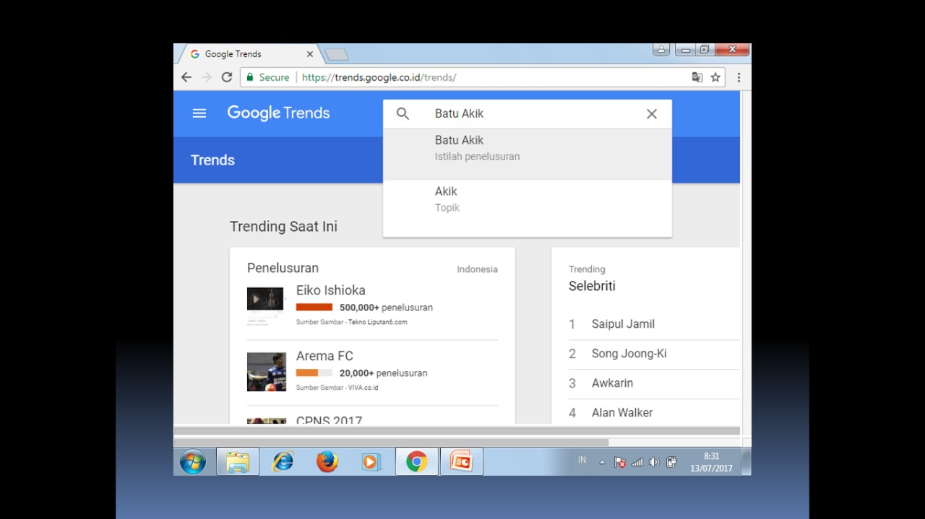
Task: Open the screen recorder taskbar icon
Action: pyautogui.click(x=461, y=461)
